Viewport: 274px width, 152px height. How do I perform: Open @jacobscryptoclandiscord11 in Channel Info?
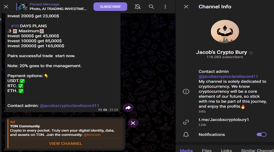tap(228, 76)
